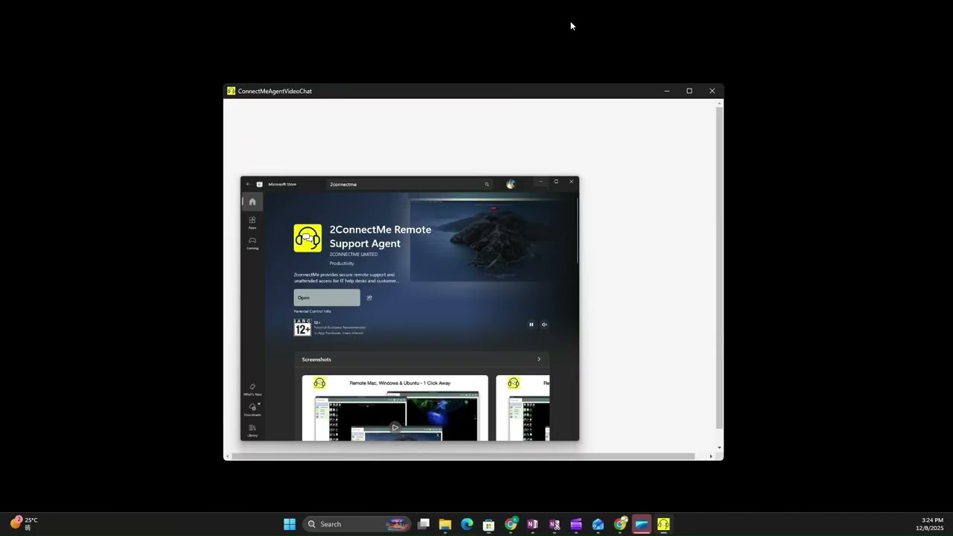Open the weather widget showing 25°C

(24, 523)
